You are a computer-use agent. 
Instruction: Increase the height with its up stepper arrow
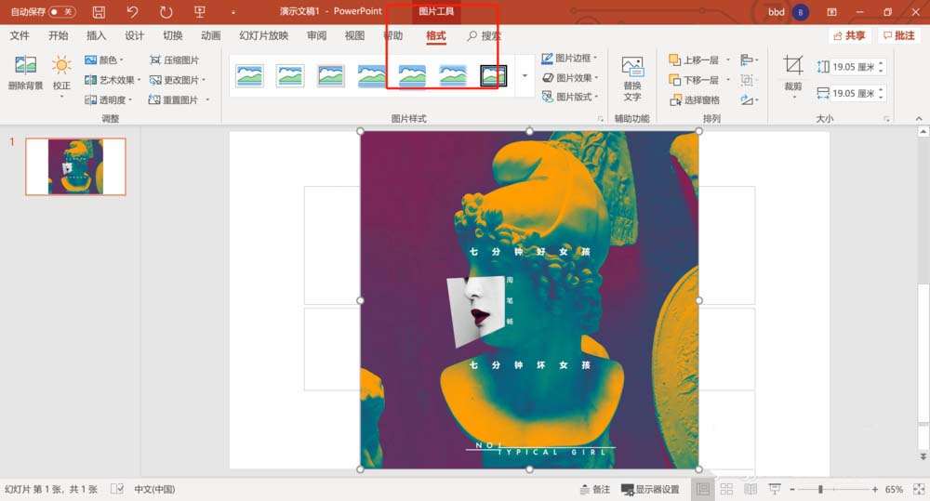click(x=881, y=63)
